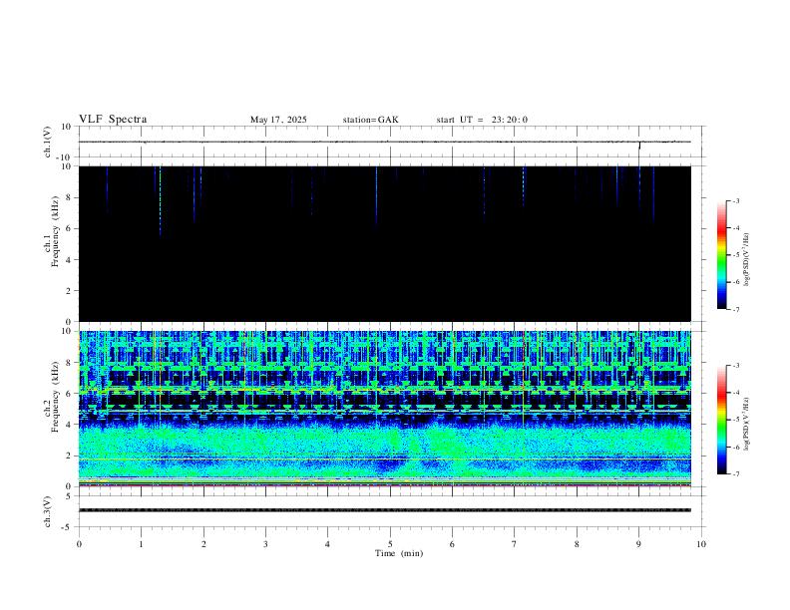Click the 'VLF Spectra' title text
Screen dimensions: 790x610
113,120
